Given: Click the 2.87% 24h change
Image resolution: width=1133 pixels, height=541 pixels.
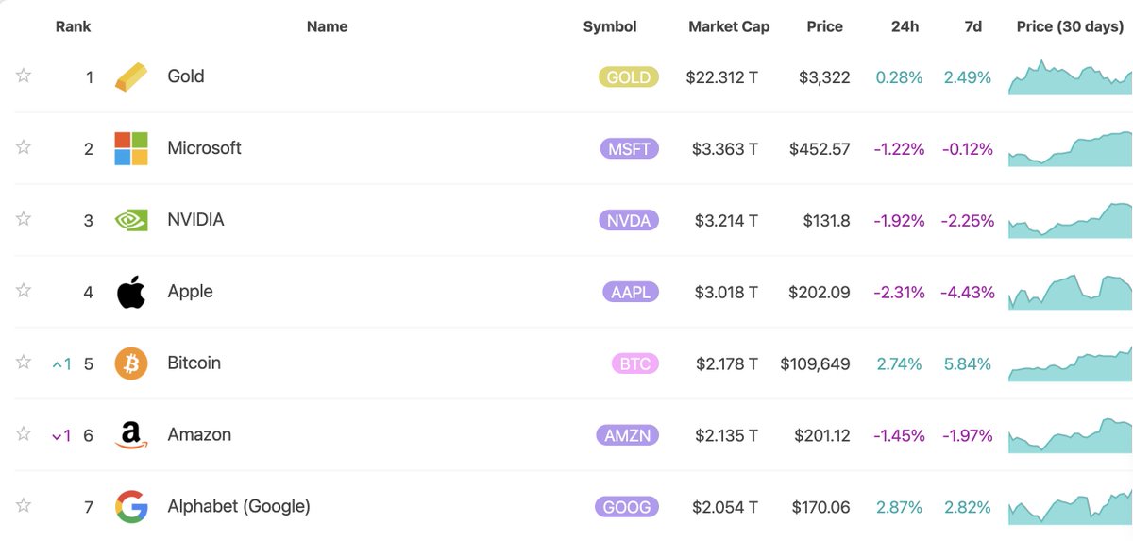Looking at the screenshot, I should 899,508.
